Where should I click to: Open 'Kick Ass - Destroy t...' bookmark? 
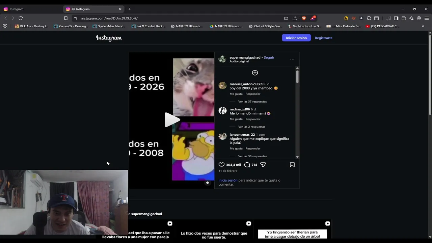(32, 26)
